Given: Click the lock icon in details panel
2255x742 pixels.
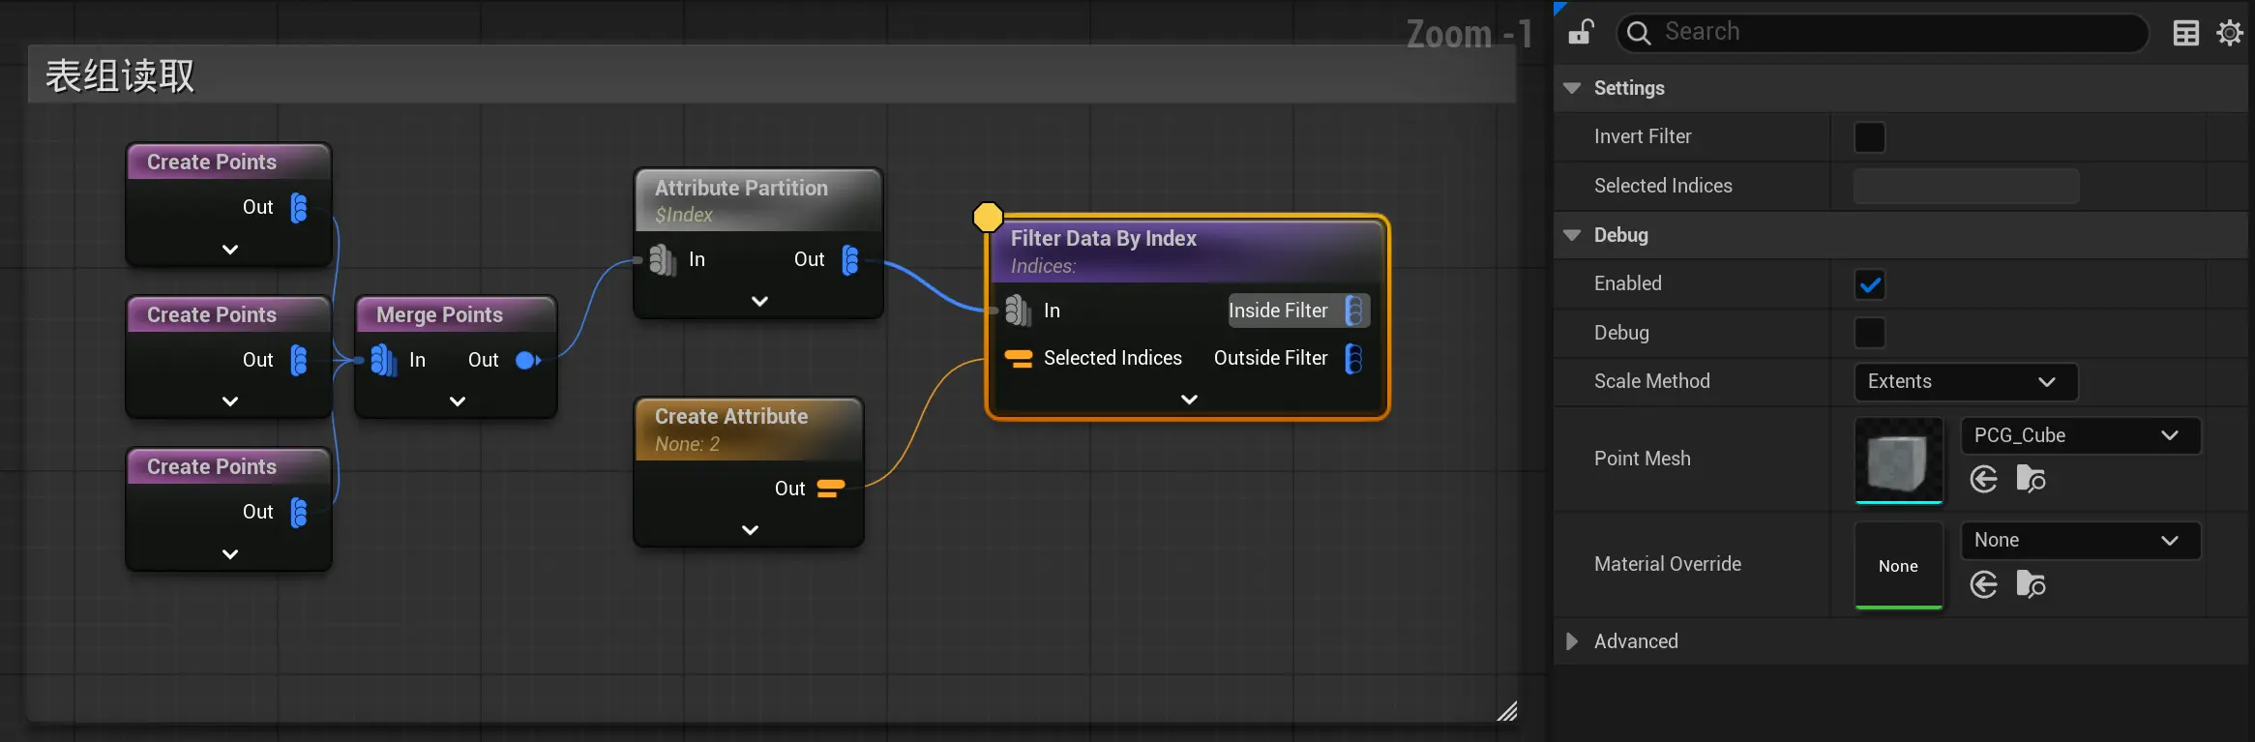Looking at the screenshot, I should 1581,33.
